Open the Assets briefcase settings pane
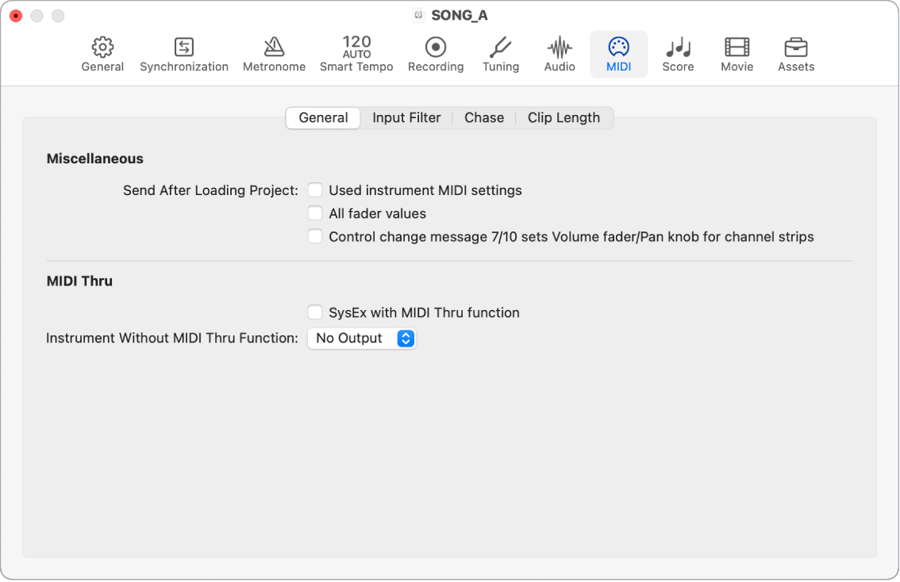The image size is (900, 582). pos(796,54)
